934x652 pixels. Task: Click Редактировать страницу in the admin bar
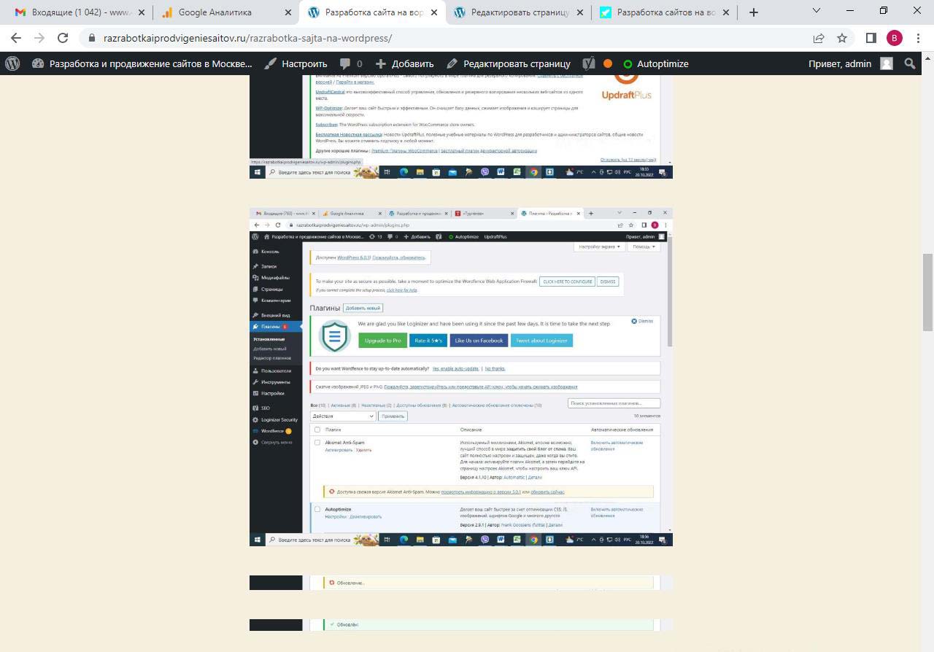509,63
